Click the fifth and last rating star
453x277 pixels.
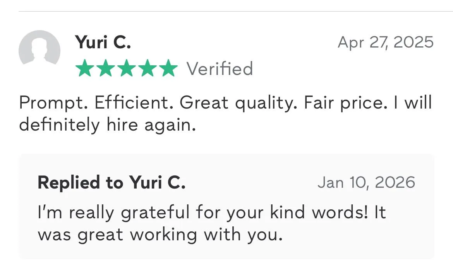tap(168, 69)
